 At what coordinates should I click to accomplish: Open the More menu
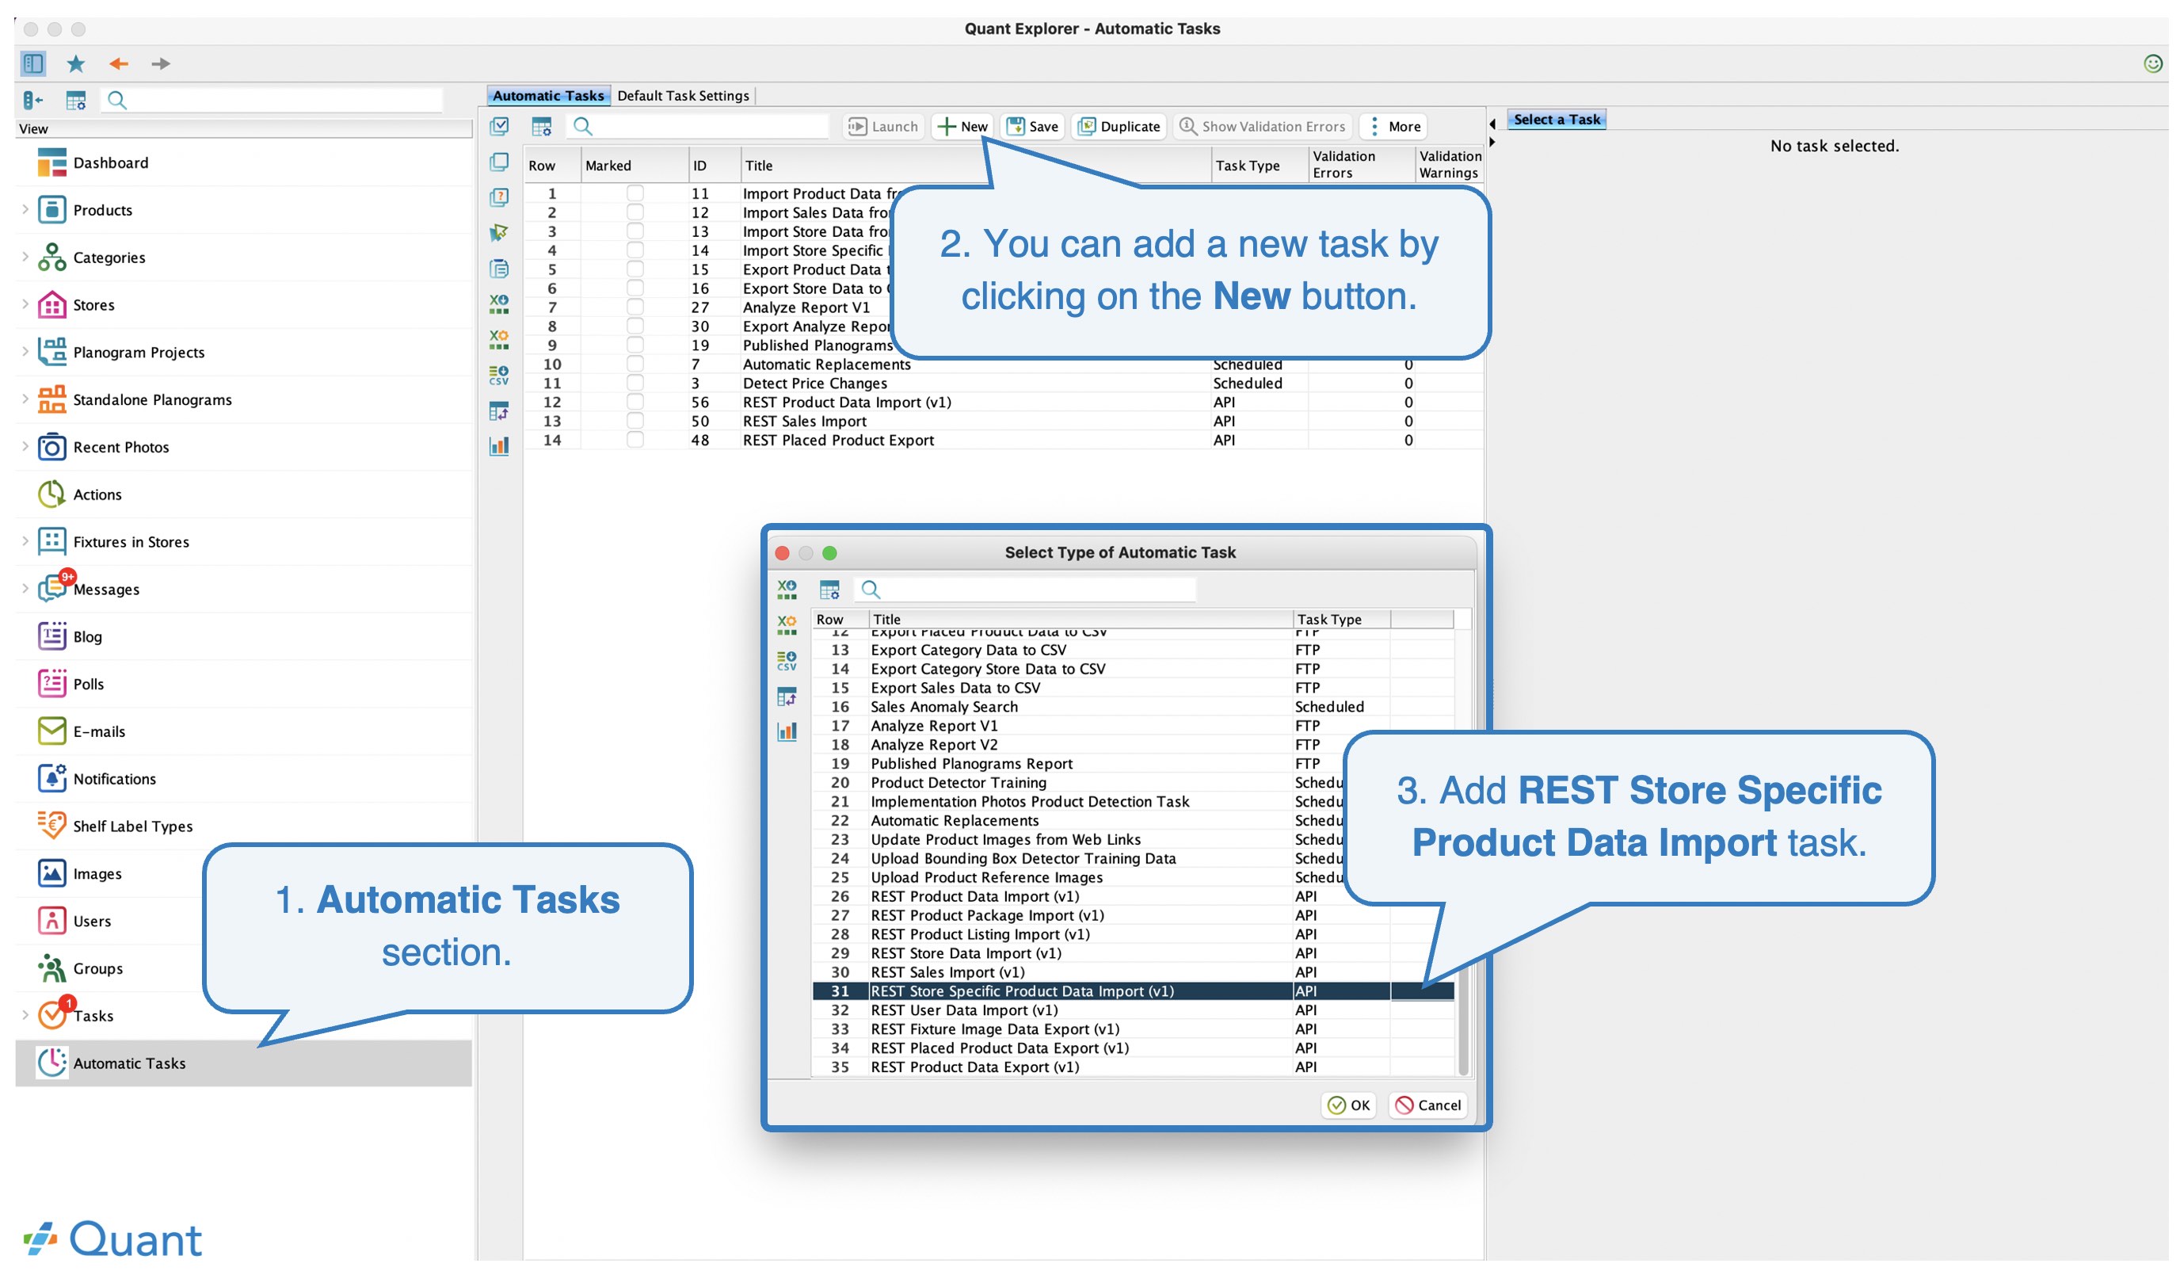[1394, 126]
